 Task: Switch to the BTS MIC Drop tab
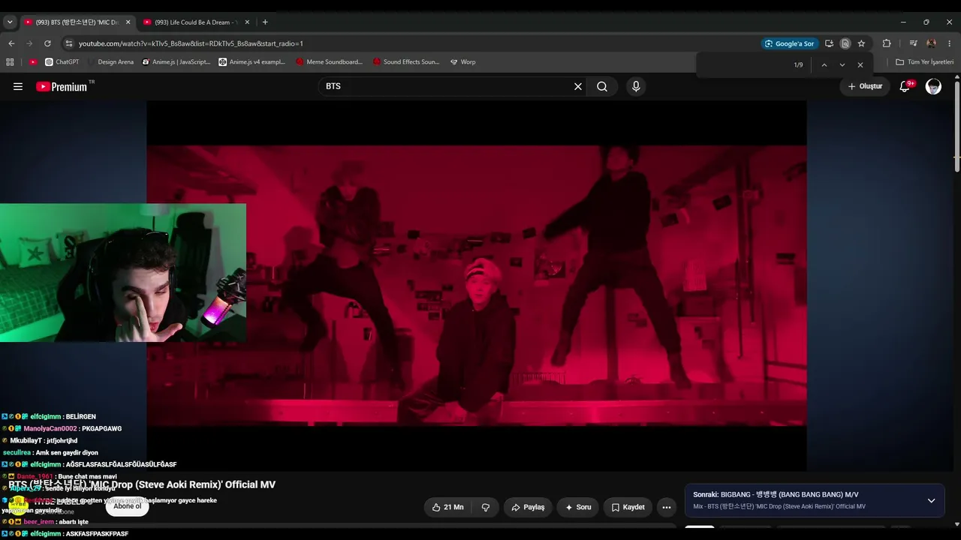[77, 22]
